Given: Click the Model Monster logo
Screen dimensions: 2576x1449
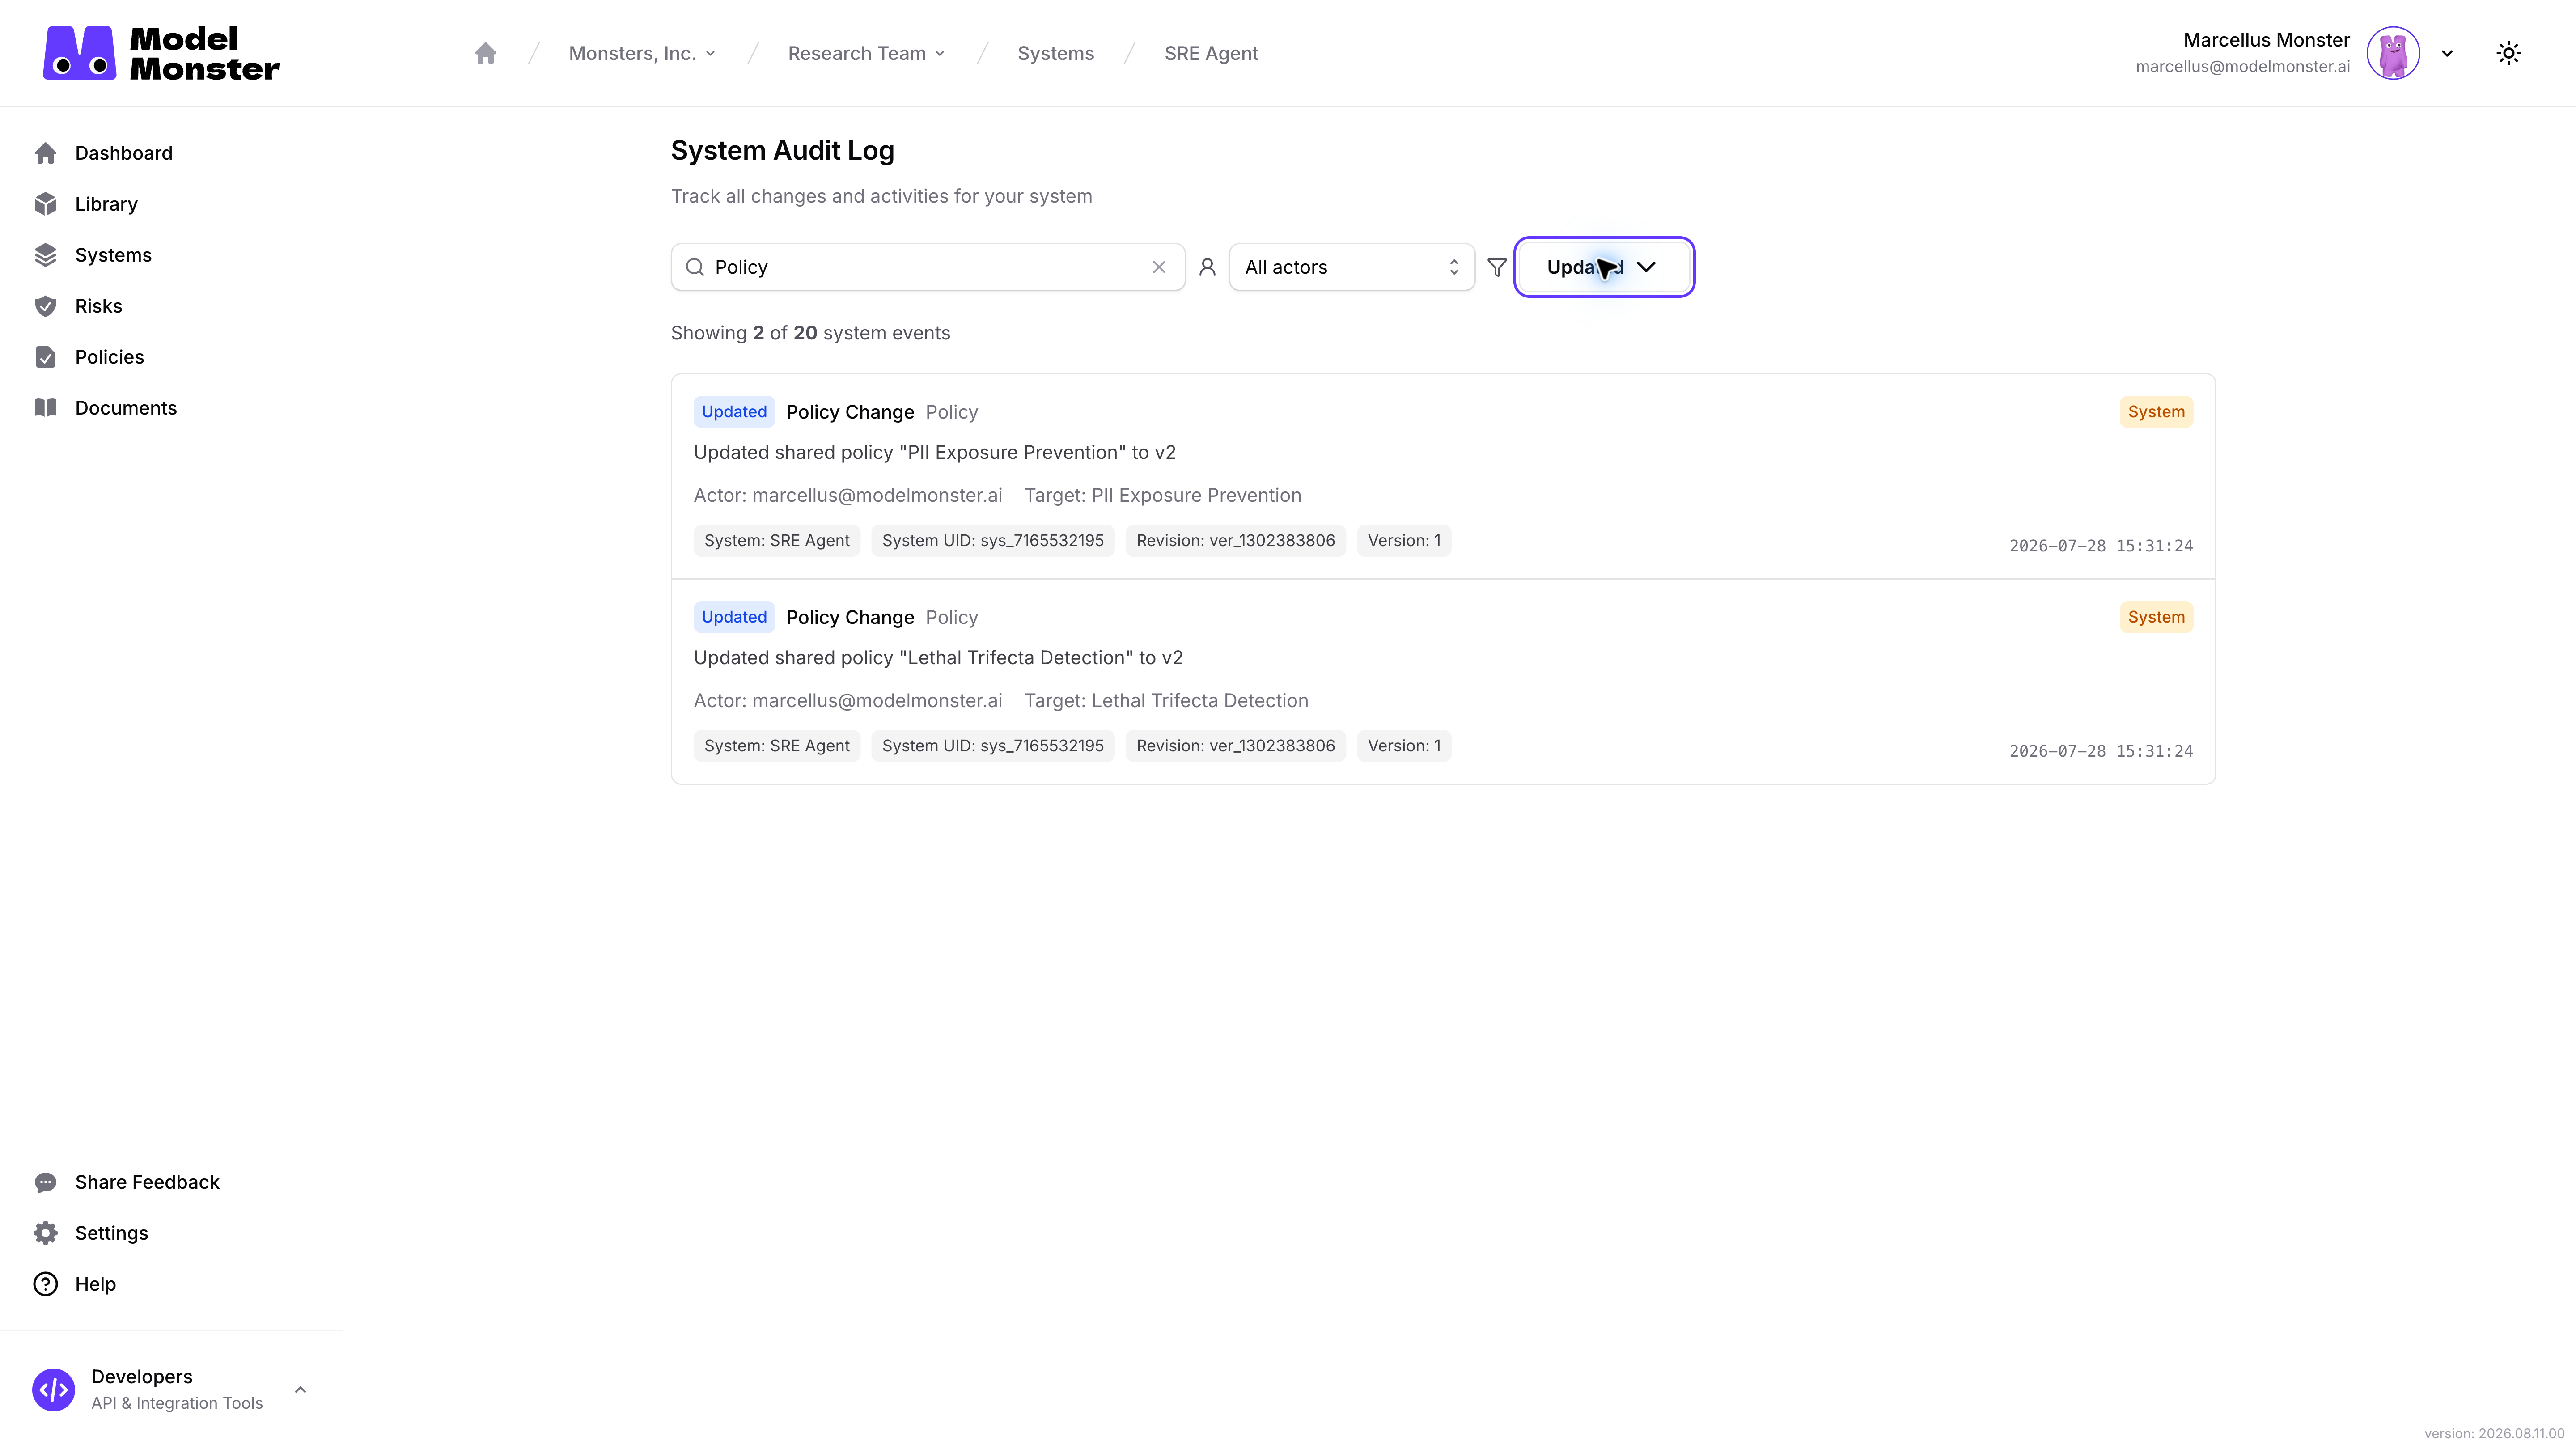Looking at the screenshot, I should point(161,53).
